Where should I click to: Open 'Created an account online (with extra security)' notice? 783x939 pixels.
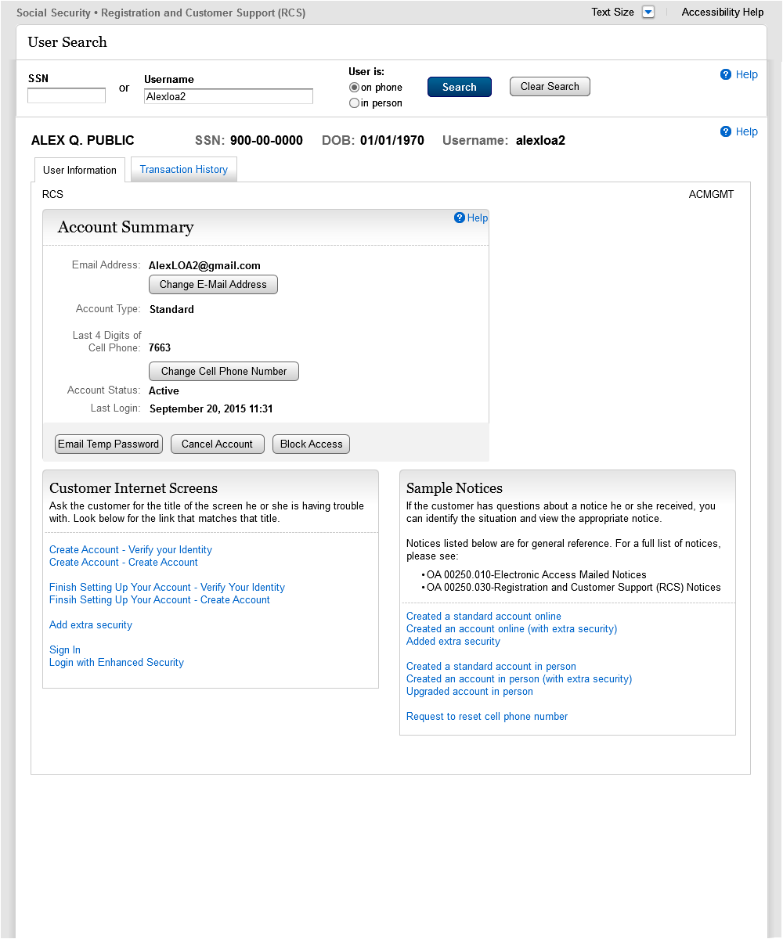(x=511, y=628)
